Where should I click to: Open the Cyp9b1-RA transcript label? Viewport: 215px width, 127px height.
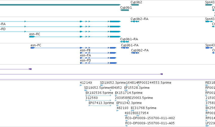(x=129, y=39)
